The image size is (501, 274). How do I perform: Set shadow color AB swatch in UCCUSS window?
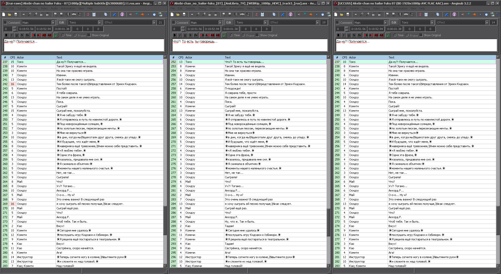point(381,35)
